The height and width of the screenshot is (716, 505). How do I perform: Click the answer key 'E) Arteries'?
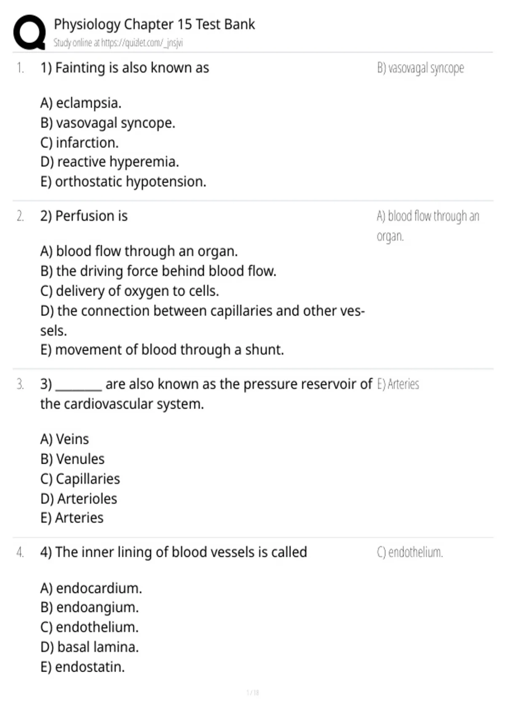[398, 384]
